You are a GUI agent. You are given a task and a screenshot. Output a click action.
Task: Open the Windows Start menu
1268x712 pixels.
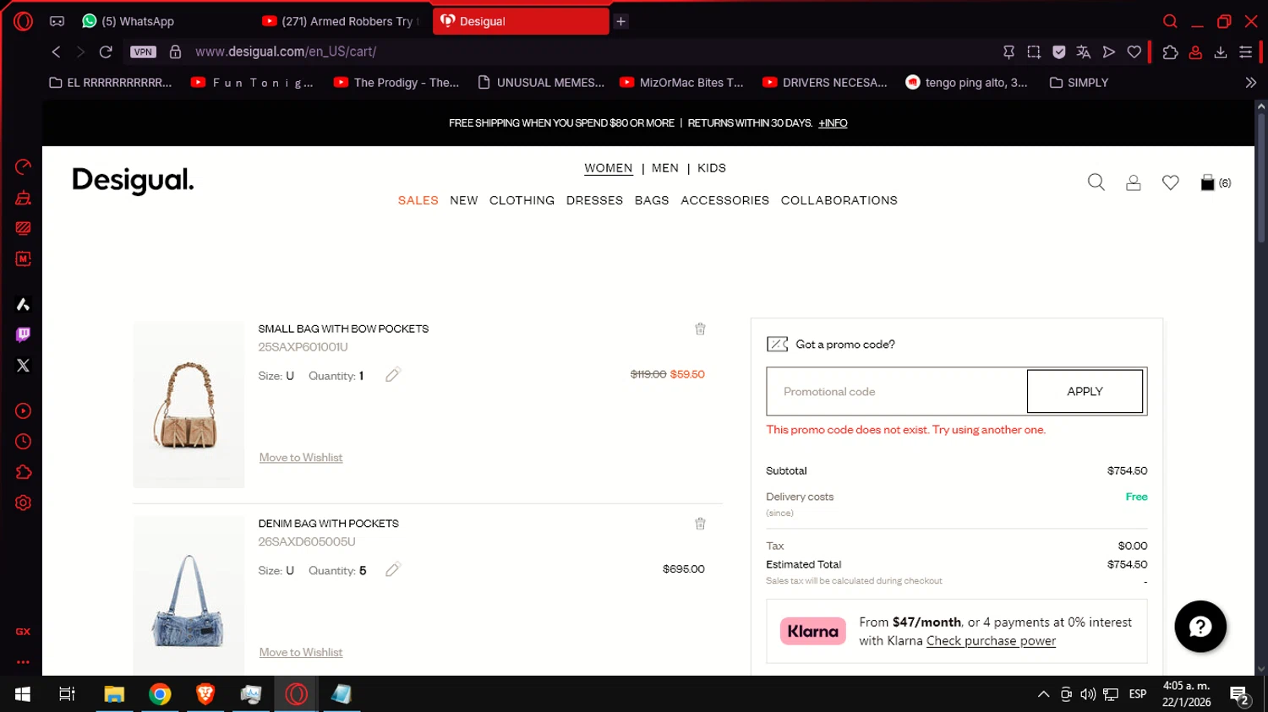click(x=23, y=694)
